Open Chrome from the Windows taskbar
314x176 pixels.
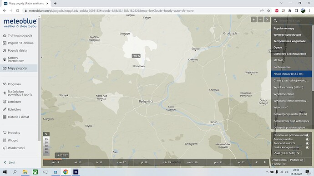[x=66, y=172]
